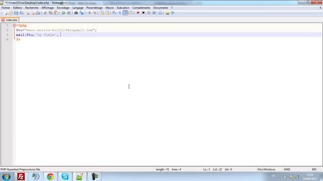This screenshot has height=181, width=323.
Task: Toggle the highlighted indent guide icon
Action: click(x=126, y=13)
